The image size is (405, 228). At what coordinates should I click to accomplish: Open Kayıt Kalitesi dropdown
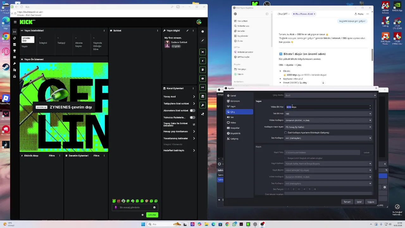point(328,164)
